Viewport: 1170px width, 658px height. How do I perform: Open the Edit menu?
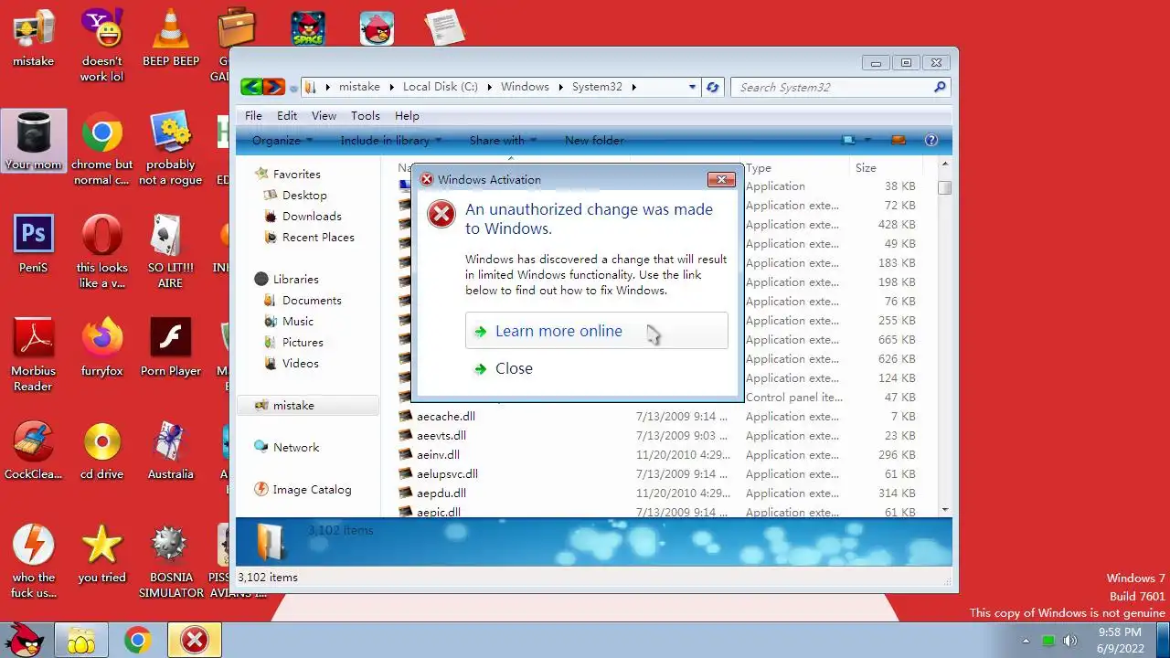click(287, 115)
